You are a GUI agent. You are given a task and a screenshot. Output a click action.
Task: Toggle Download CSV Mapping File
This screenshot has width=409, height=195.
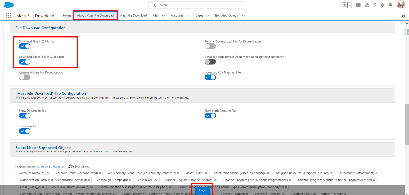[210, 77]
